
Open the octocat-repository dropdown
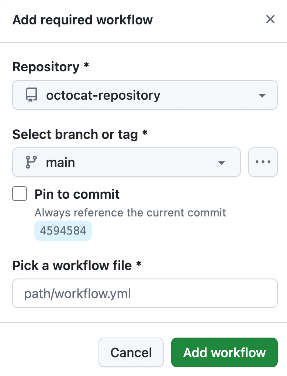pos(145,95)
